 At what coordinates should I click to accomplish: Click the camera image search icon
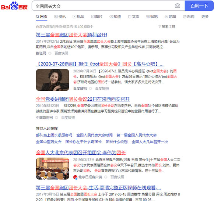(x=178, y=6)
